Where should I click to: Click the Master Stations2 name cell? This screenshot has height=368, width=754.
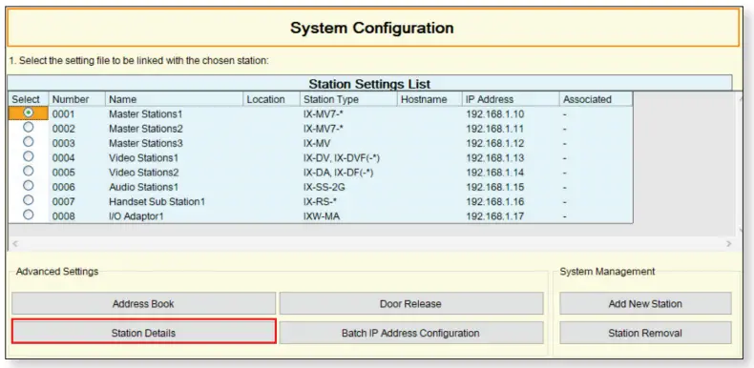pyautogui.click(x=146, y=129)
